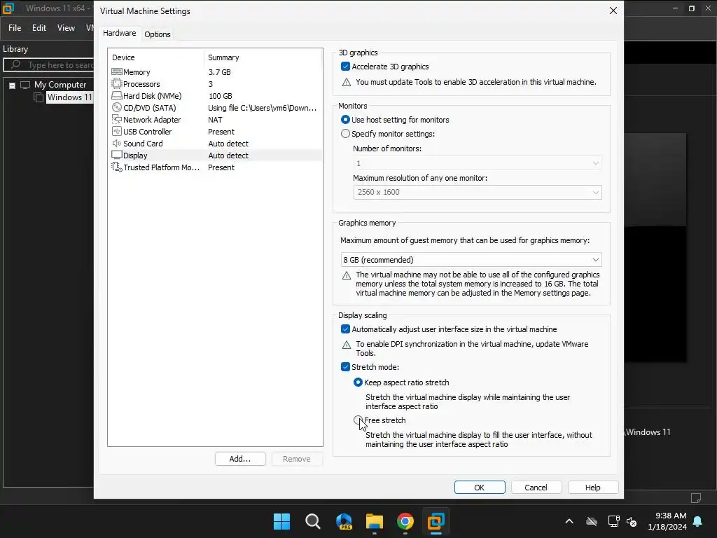Screen dimensions: 717x538
Task: Show hidden system tray icons chevron
Action: click(569, 521)
